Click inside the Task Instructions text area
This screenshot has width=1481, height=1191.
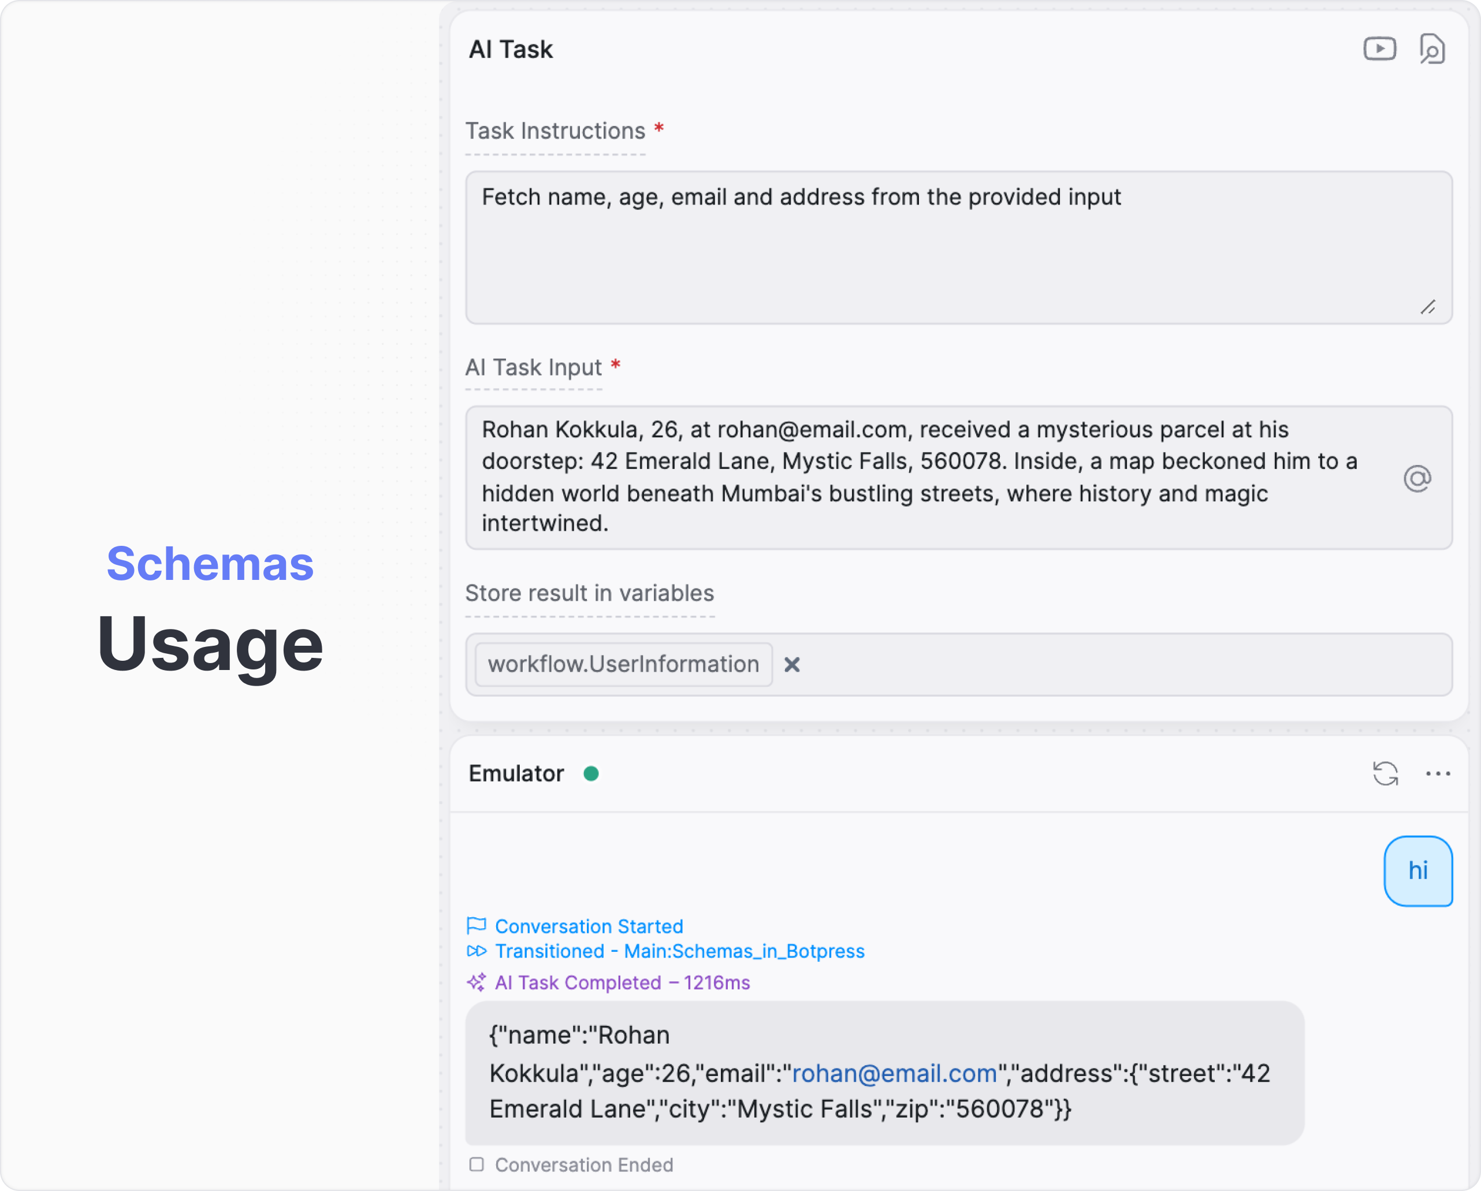coord(959,247)
